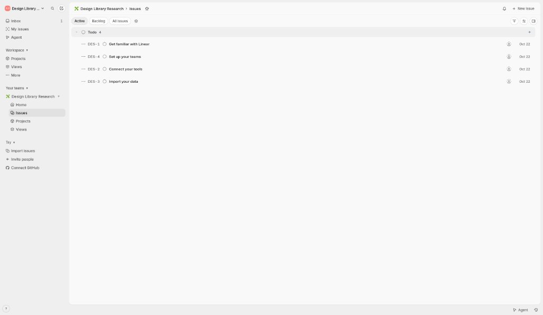Open issue Import your data
This screenshot has width=543, height=315.
[x=124, y=82]
